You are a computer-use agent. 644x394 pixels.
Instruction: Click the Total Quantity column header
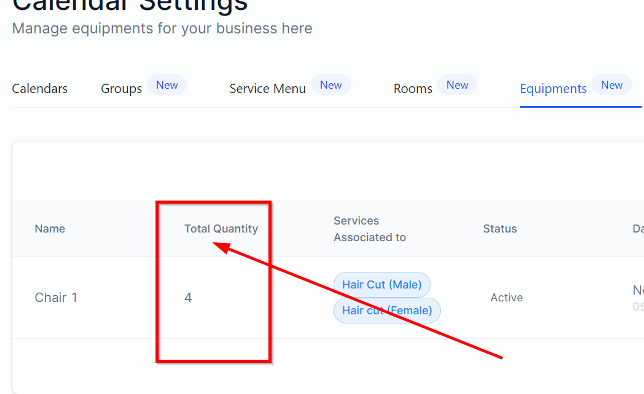[x=221, y=229]
